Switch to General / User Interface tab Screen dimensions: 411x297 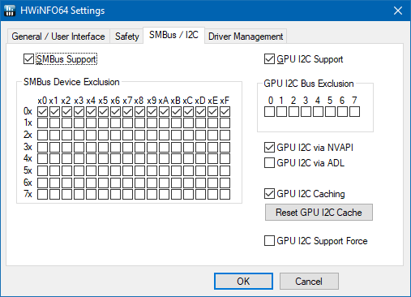pyautogui.click(x=58, y=37)
